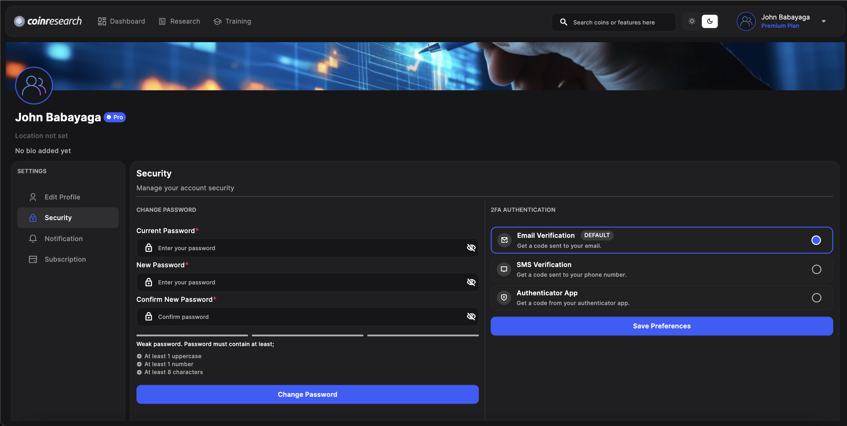Select SMS Verification radio button
The image size is (847, 426).
(816, 269)
